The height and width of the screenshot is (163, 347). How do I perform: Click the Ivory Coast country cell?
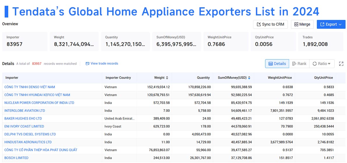click(113, 126)
